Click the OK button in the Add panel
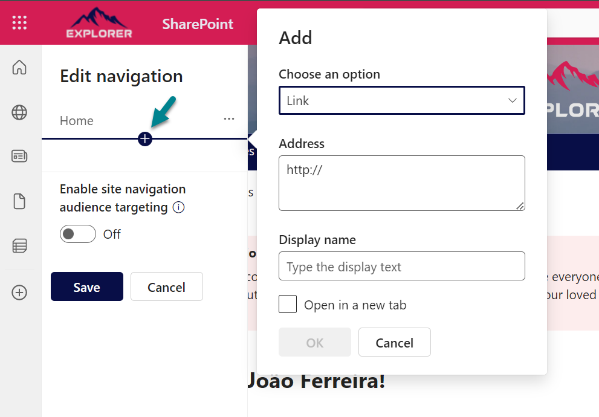Screen dimensions: 599x417 tap(314, 342)
